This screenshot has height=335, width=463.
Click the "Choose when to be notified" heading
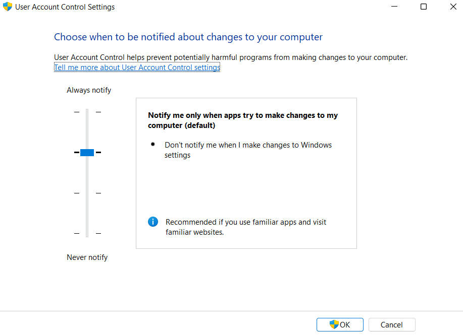pyautogui.click(x=188, y=37)
